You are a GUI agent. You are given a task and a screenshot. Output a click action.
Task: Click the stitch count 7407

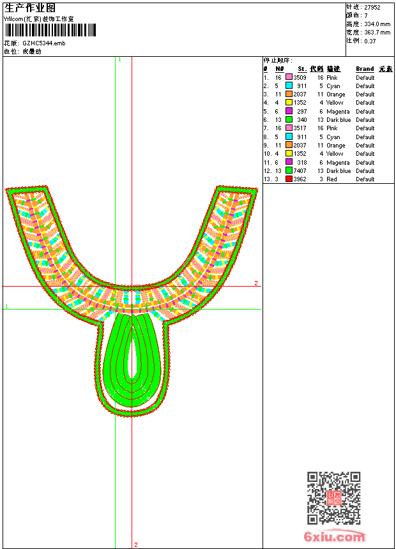[x=300, y=171]
